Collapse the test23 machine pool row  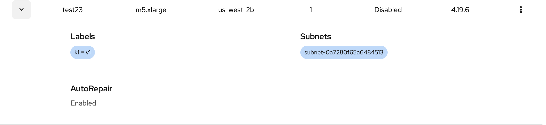[x=22, y=10]
